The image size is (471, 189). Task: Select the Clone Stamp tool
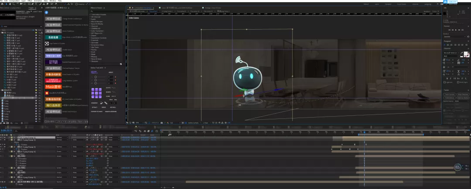[x=44, y=4]
